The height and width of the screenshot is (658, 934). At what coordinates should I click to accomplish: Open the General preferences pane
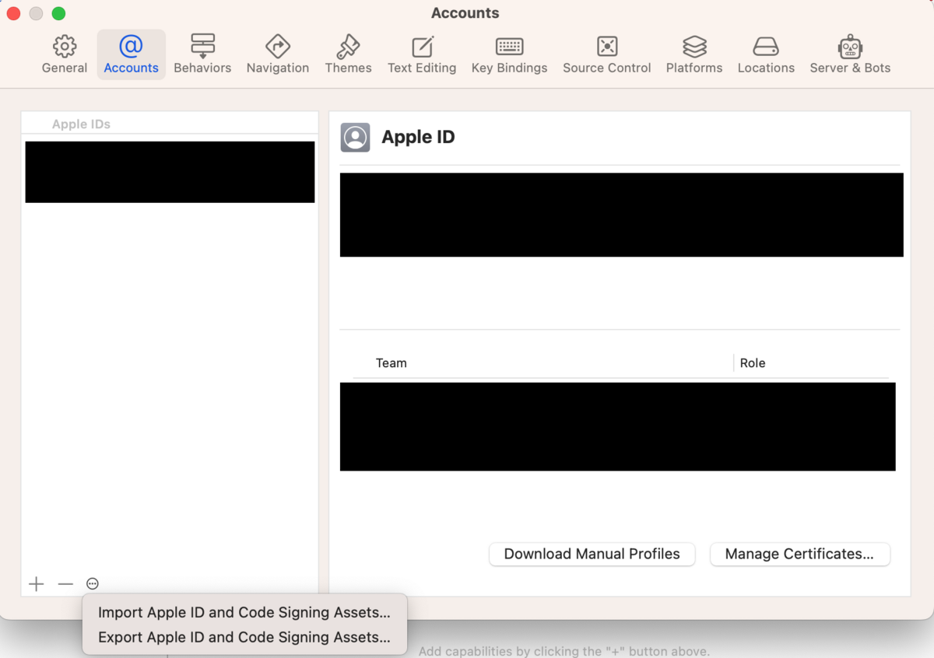(x=65, y=54)
